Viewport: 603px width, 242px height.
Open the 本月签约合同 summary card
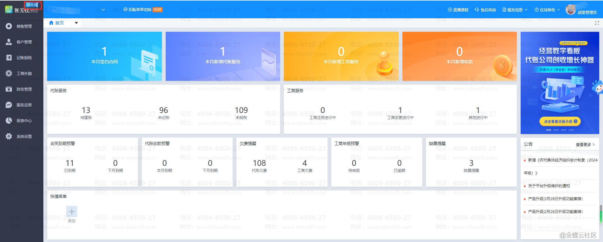[x=104, y=56]
